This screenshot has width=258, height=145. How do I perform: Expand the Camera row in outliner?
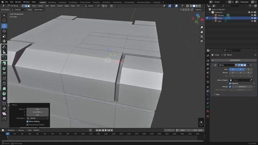tap(212, 15)
